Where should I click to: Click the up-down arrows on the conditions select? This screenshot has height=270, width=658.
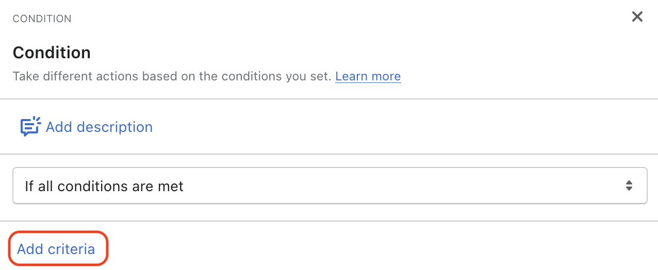629,185
